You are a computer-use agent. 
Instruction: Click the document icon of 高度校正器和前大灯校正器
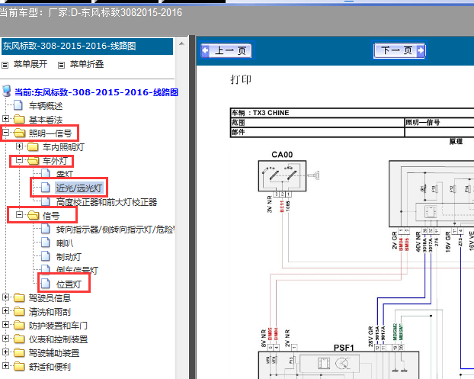click(46, 201)
